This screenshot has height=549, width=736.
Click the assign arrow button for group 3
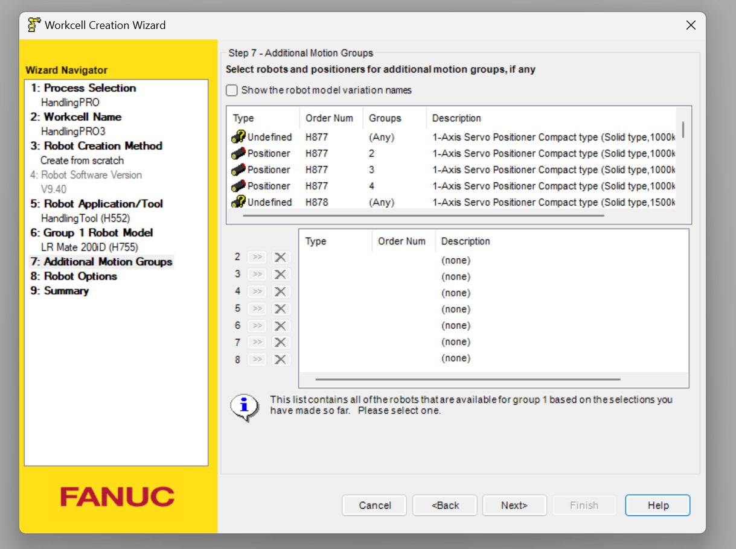click(x=257, y=274)
